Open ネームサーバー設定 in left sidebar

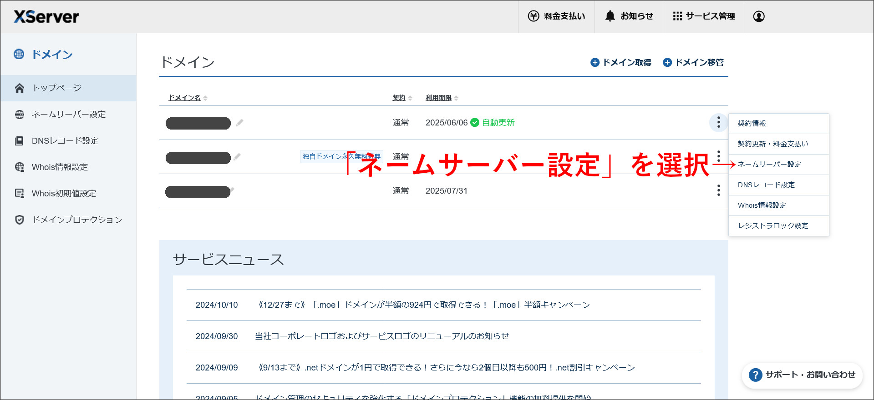[68, 115]
